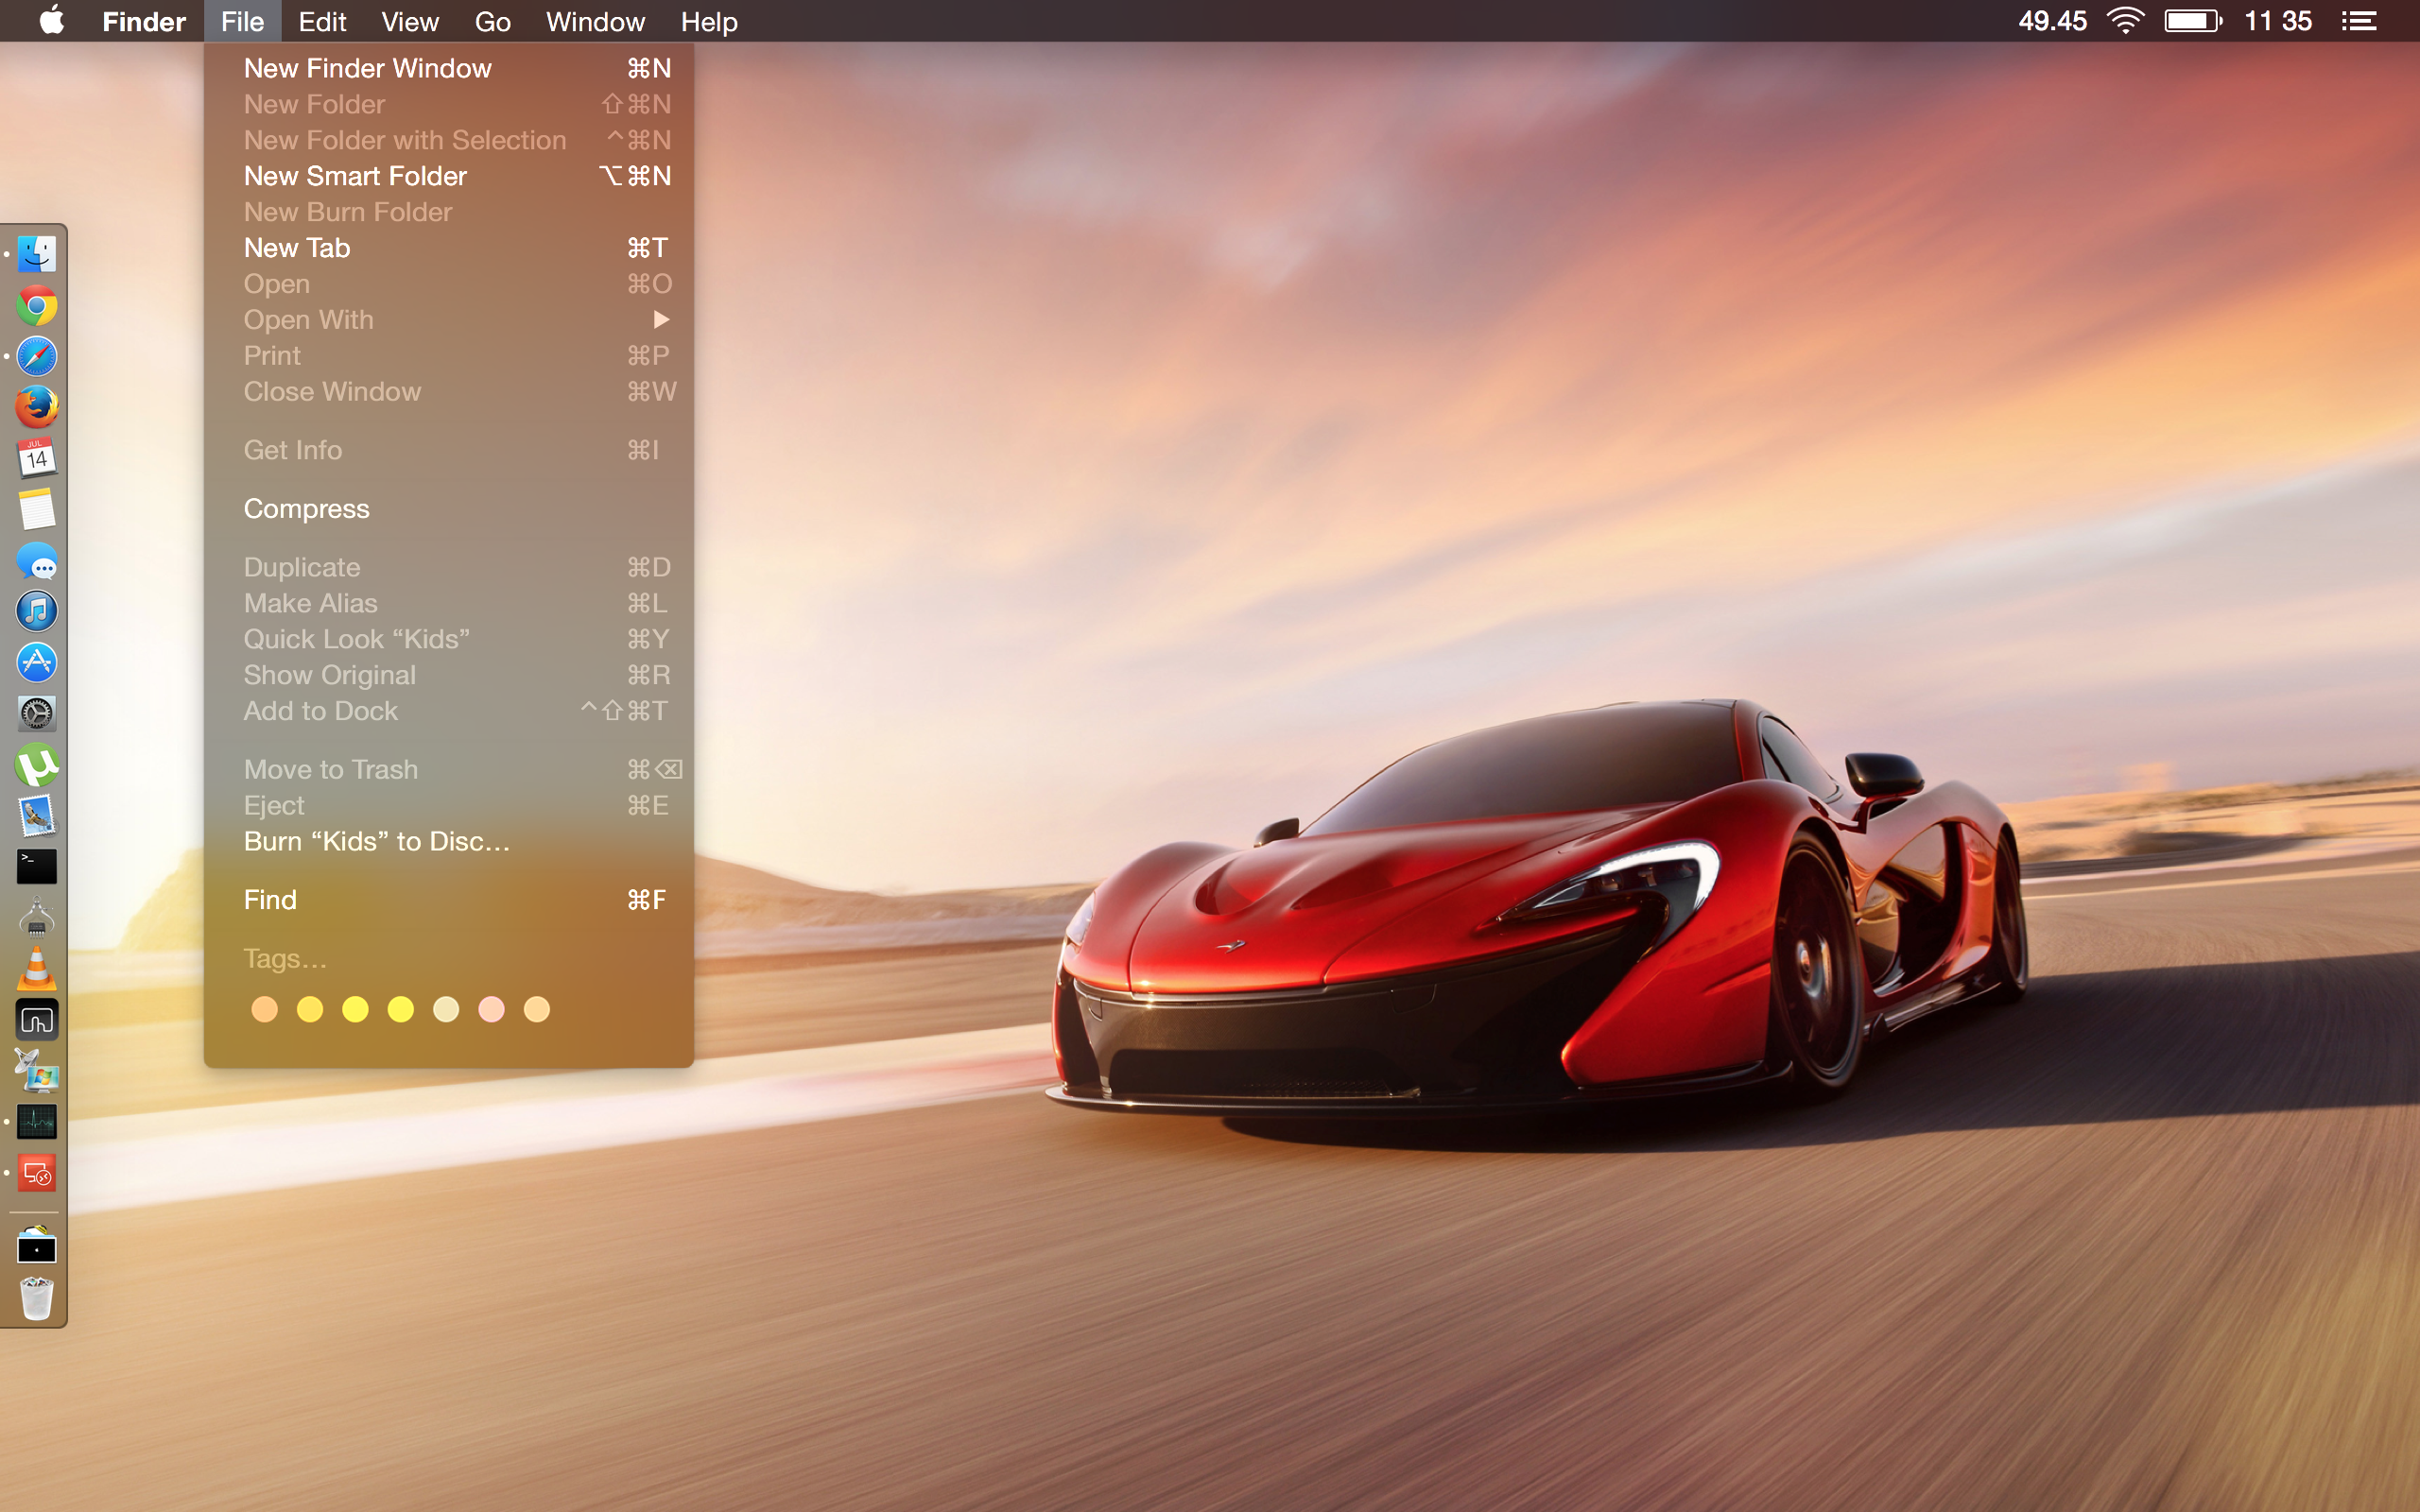Launch Safari from the Dock
Image resolution: width=2420 pixels, height=1512 pixels.
point(37,356)
